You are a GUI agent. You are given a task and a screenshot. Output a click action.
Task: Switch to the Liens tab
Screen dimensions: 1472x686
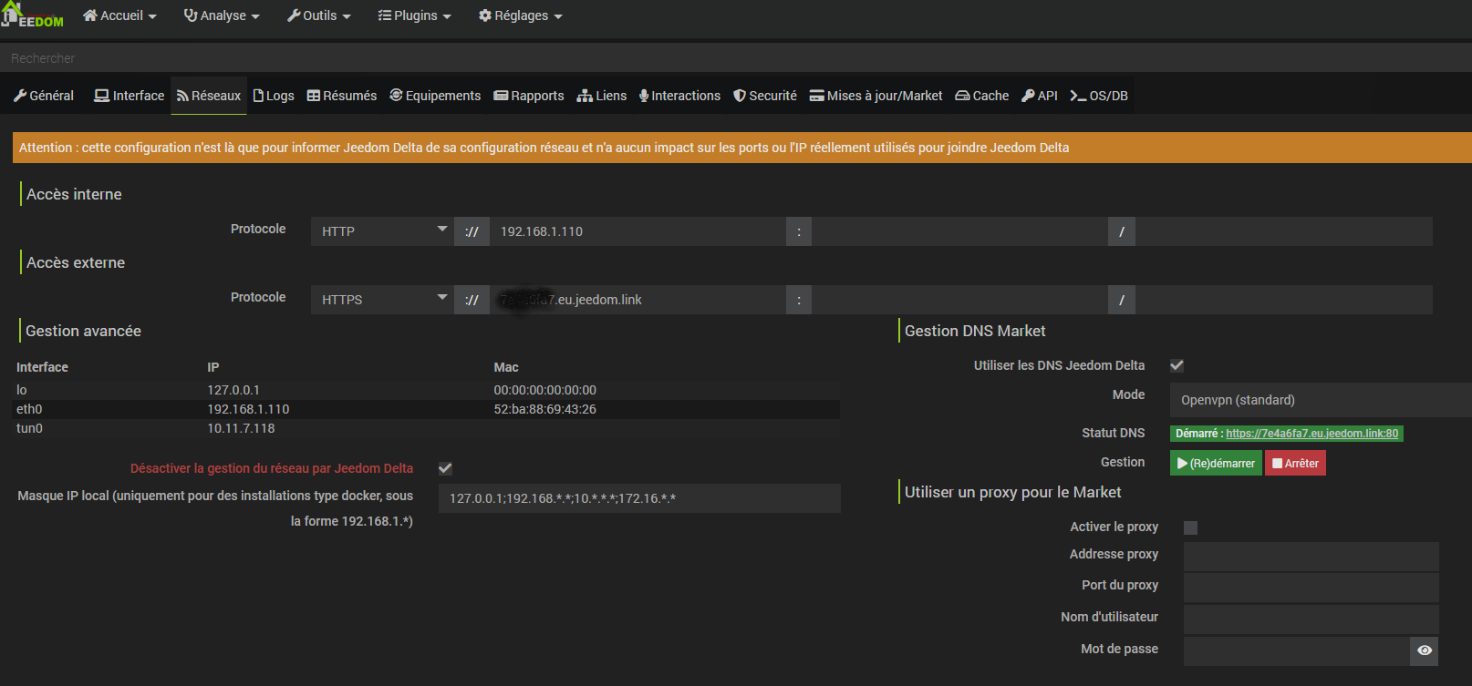click(602, 96)
